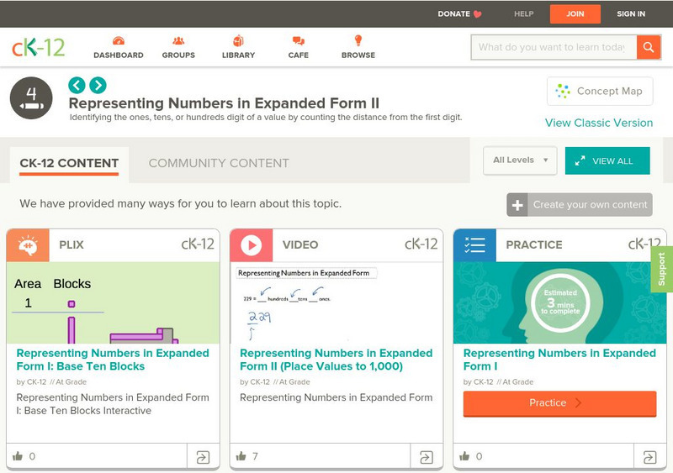Image resolution: width=673 pixels, height=473 pixels.
Task: Switch to the Community Content tab
Action: coord(219,163)
